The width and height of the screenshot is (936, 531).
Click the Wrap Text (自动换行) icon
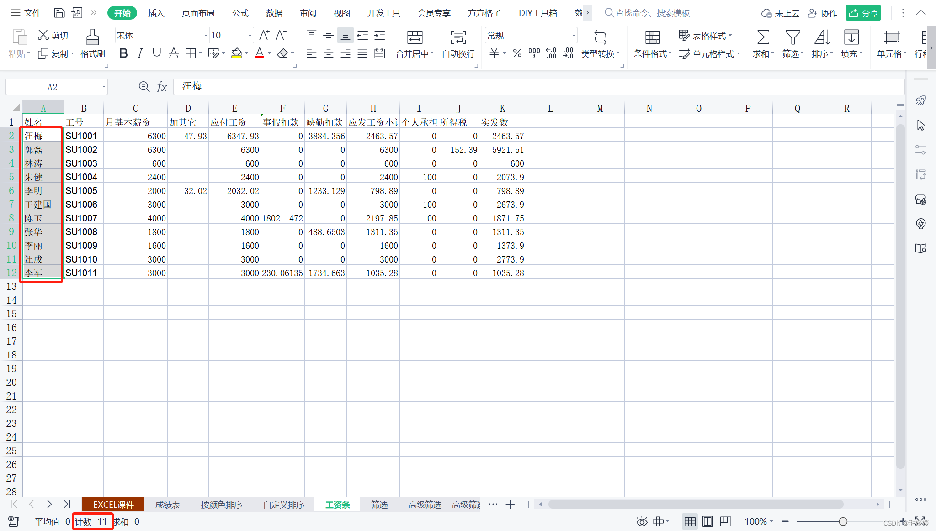coord(458,37)
